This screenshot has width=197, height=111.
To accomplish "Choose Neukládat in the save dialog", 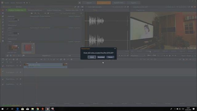I will pyautogui.click(x=101, y=57).
